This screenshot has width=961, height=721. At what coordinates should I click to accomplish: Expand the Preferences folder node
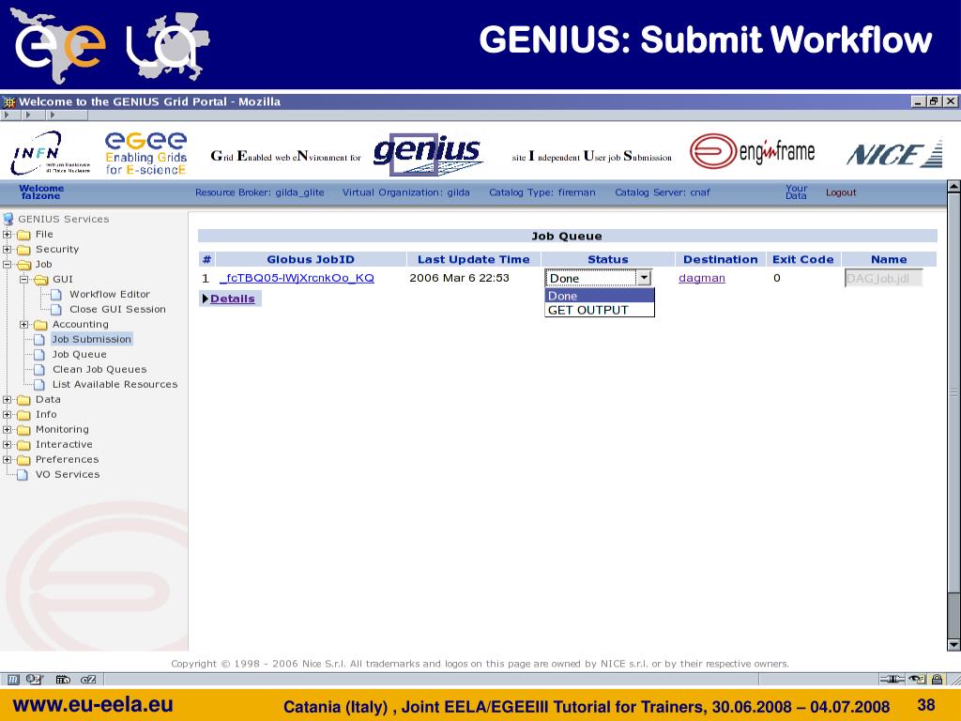pos(7,459)
